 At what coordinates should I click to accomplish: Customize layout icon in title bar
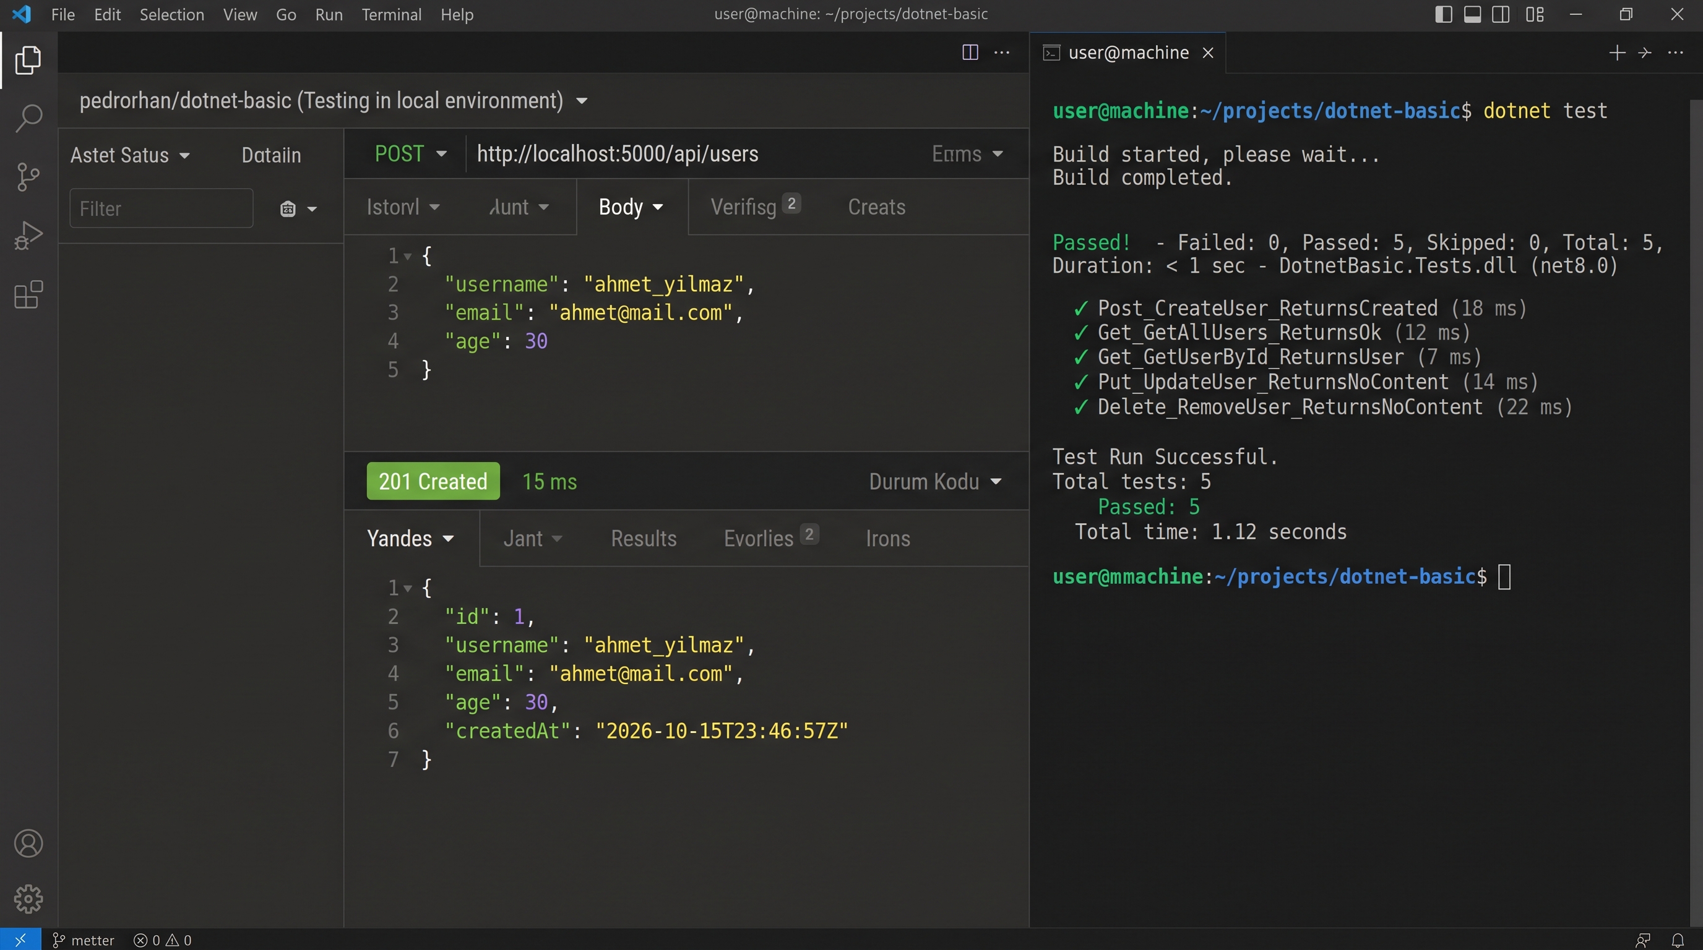(1535, 14)
